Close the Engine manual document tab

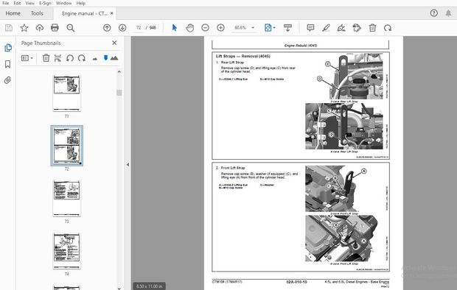pos(111,13)
